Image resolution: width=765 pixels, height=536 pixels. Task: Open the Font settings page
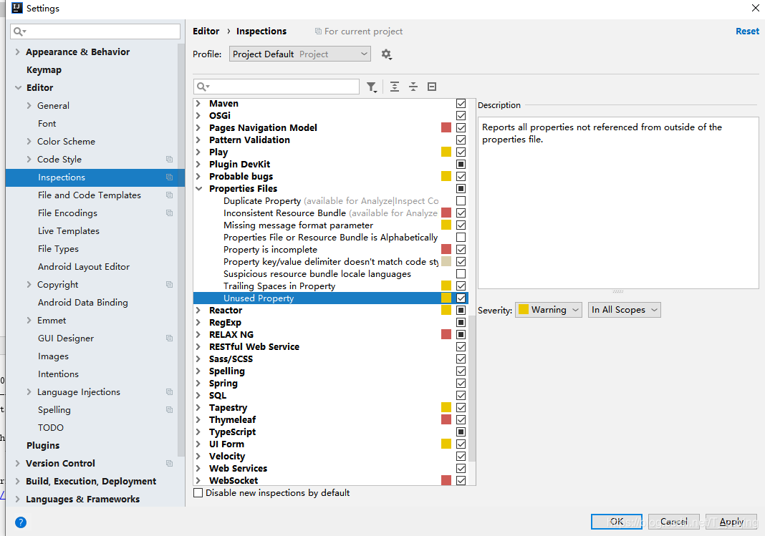pyautogui.click(x=47, y=124)
